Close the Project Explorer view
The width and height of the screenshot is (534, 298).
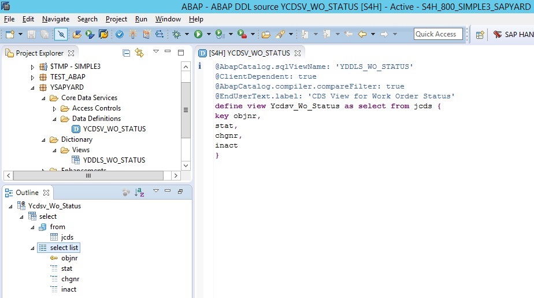[x=71, y=53]
